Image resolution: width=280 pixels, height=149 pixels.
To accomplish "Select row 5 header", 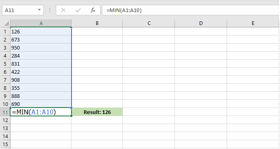I will 5,64.
